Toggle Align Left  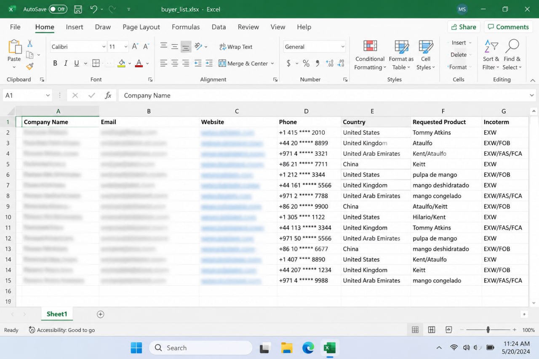coord(164,64)
